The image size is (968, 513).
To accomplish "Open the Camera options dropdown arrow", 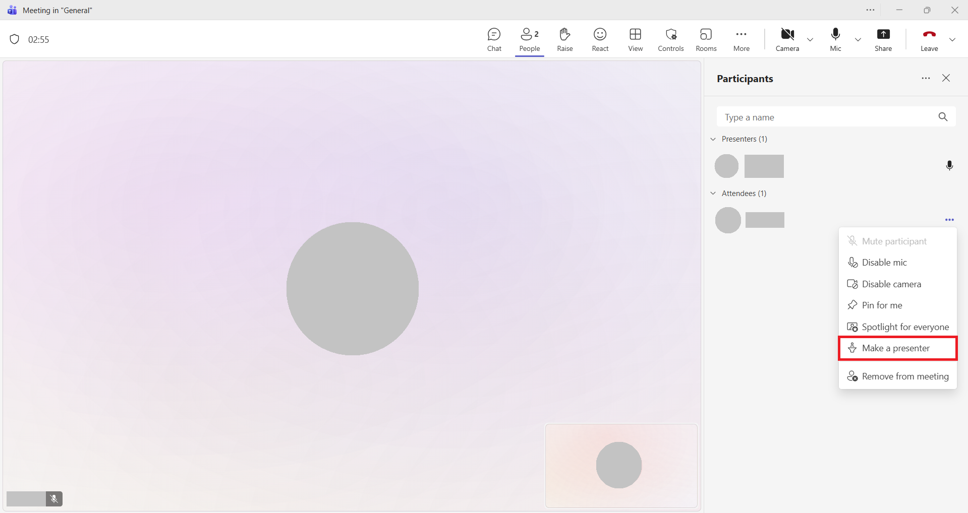I will pyautogui.click(x=810, y=39).
